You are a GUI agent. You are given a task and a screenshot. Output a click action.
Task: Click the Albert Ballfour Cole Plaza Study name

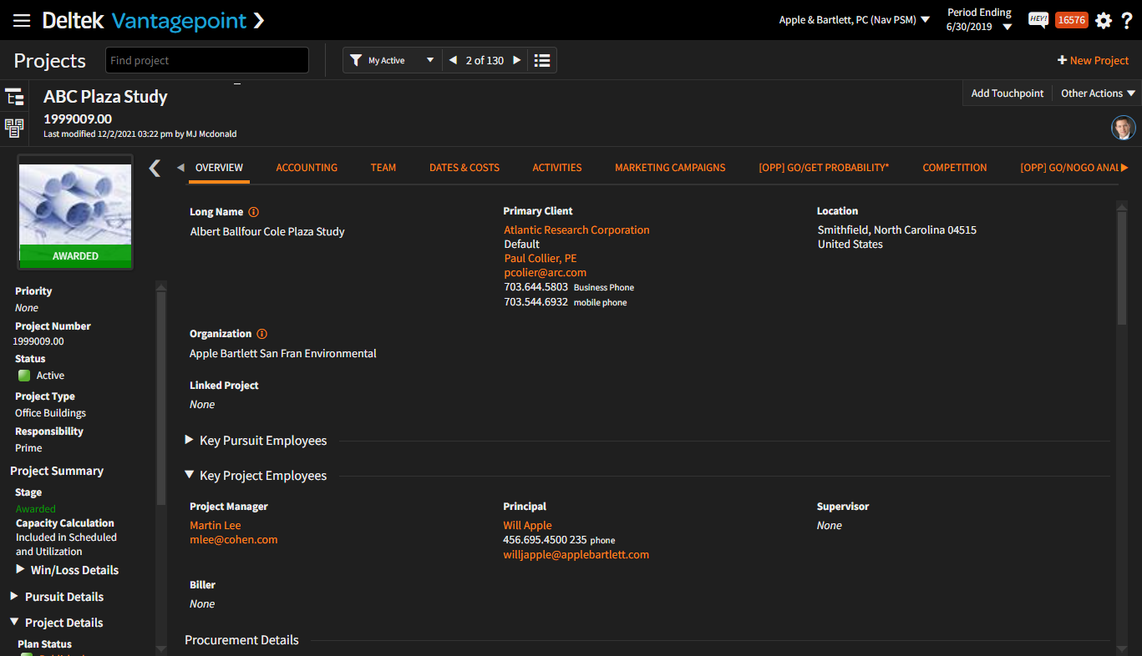point(267,231)
